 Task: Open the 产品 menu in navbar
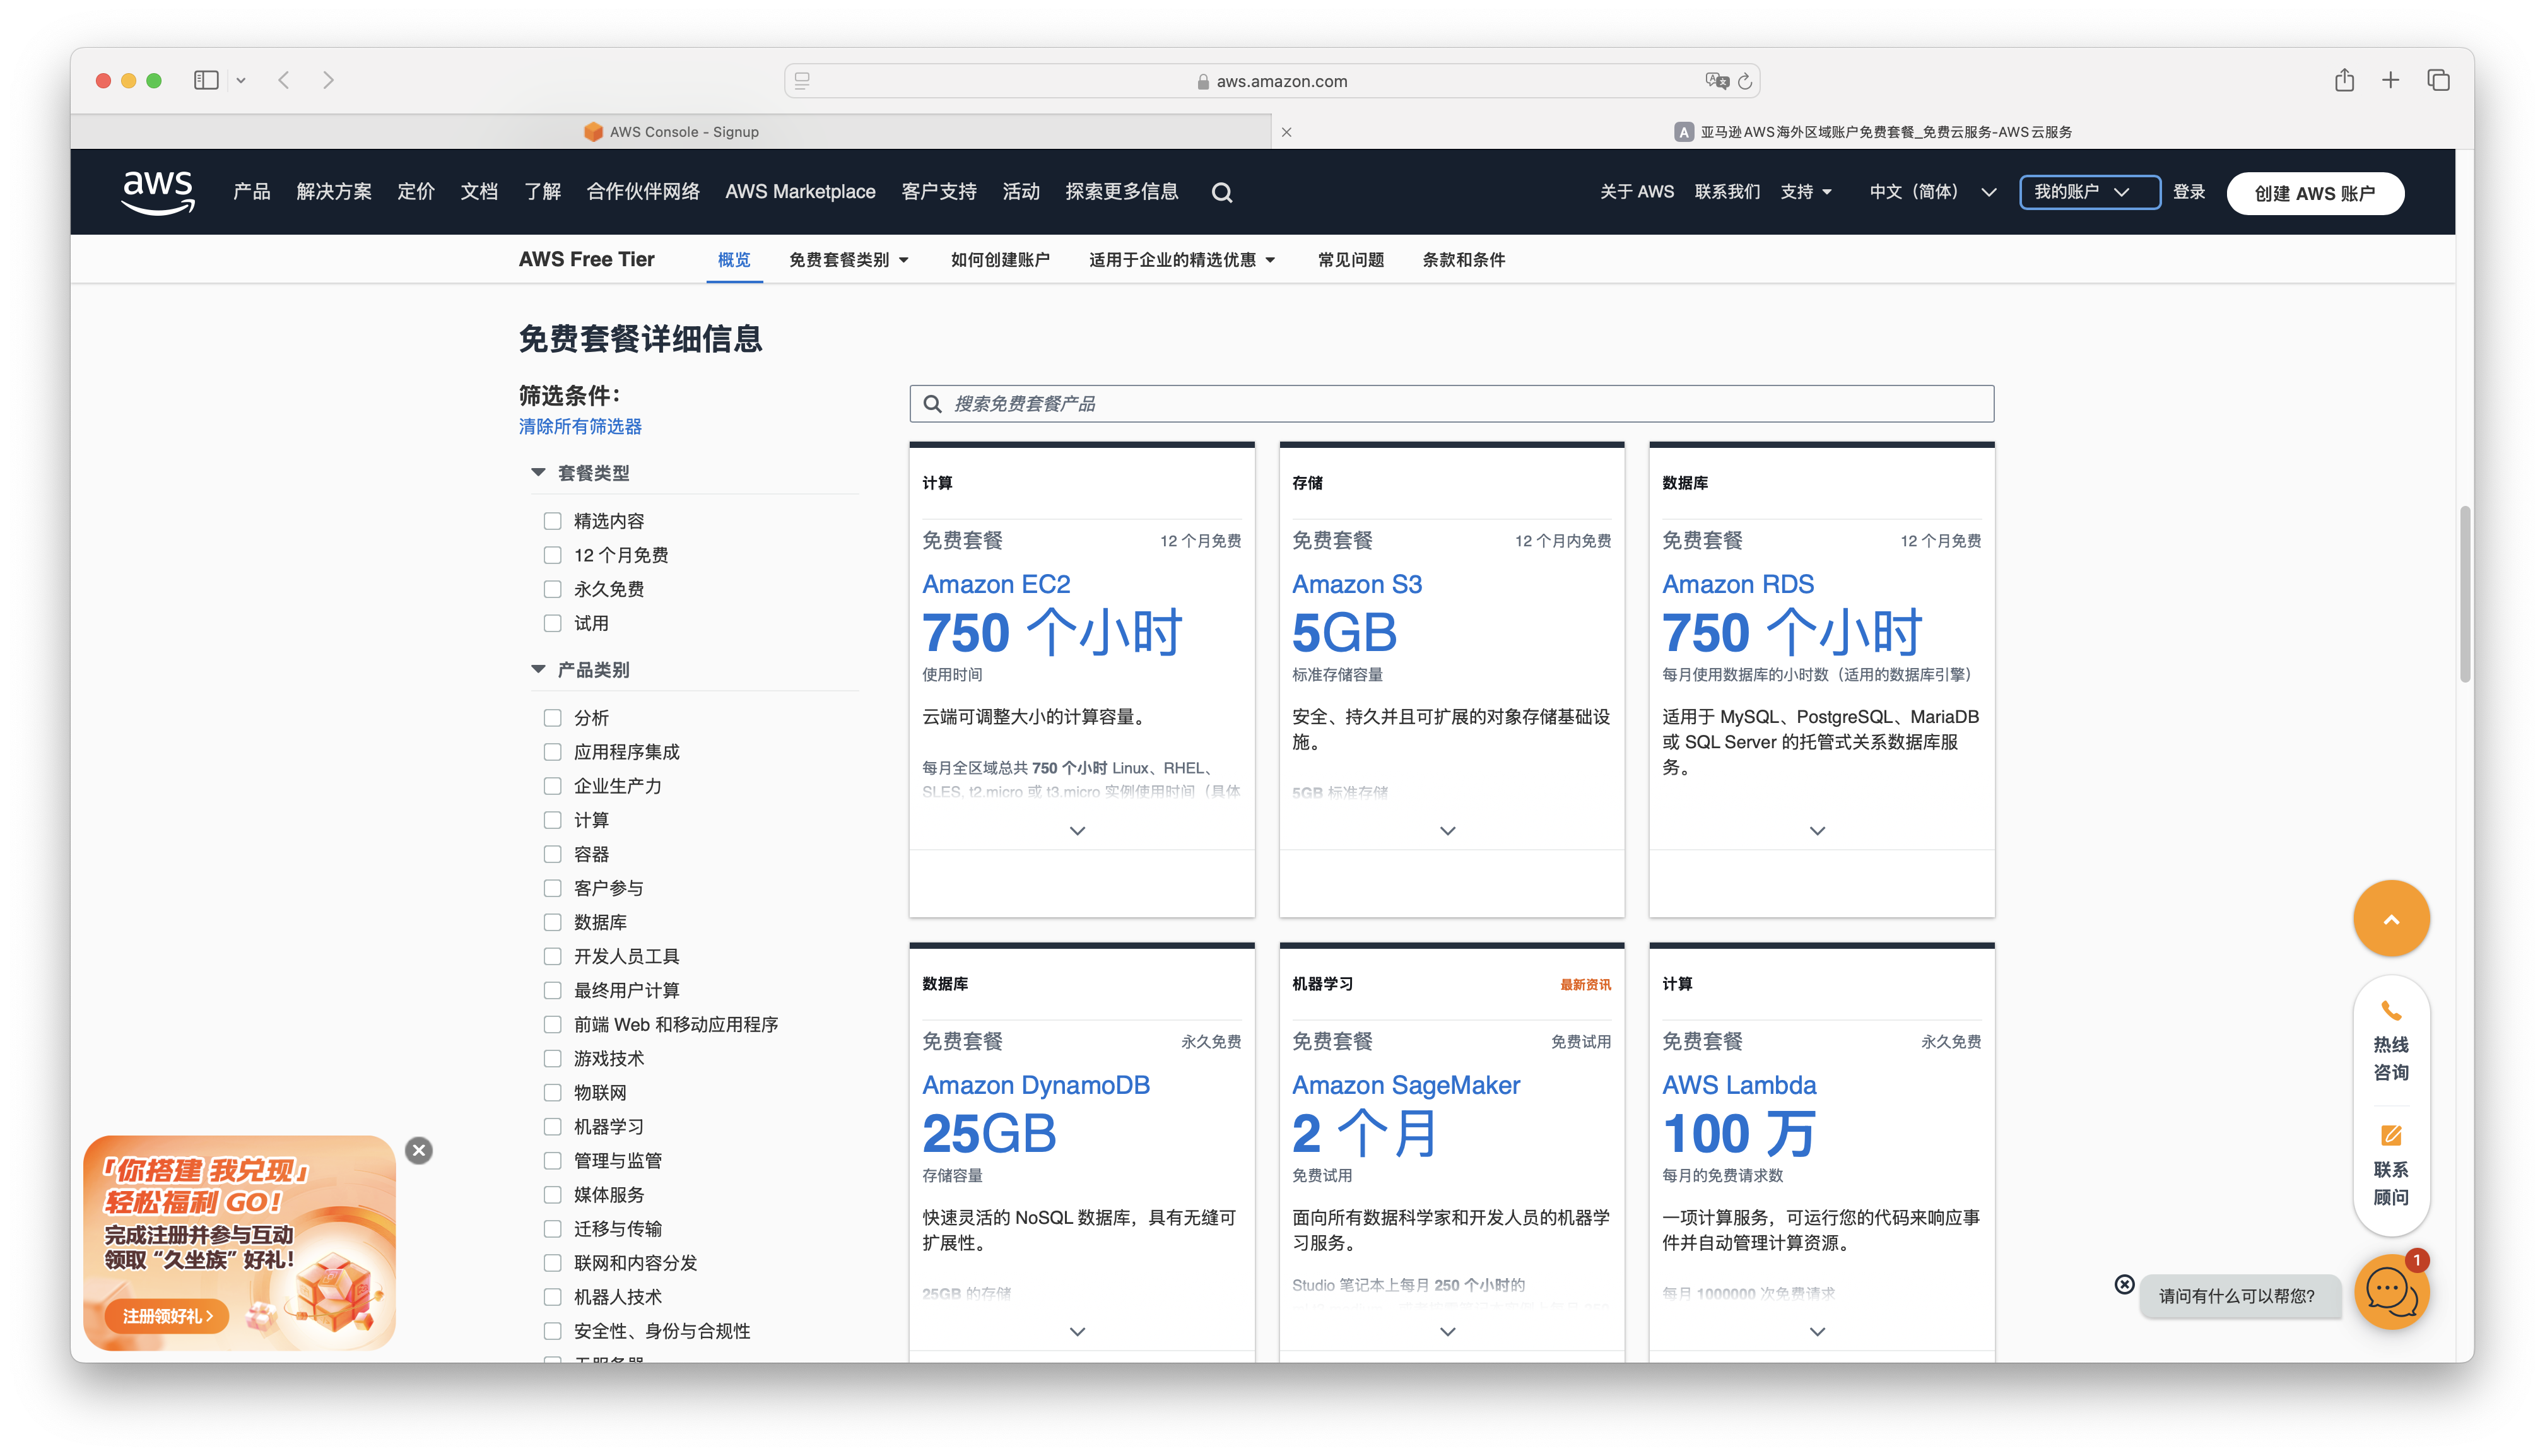pos(252,192)
